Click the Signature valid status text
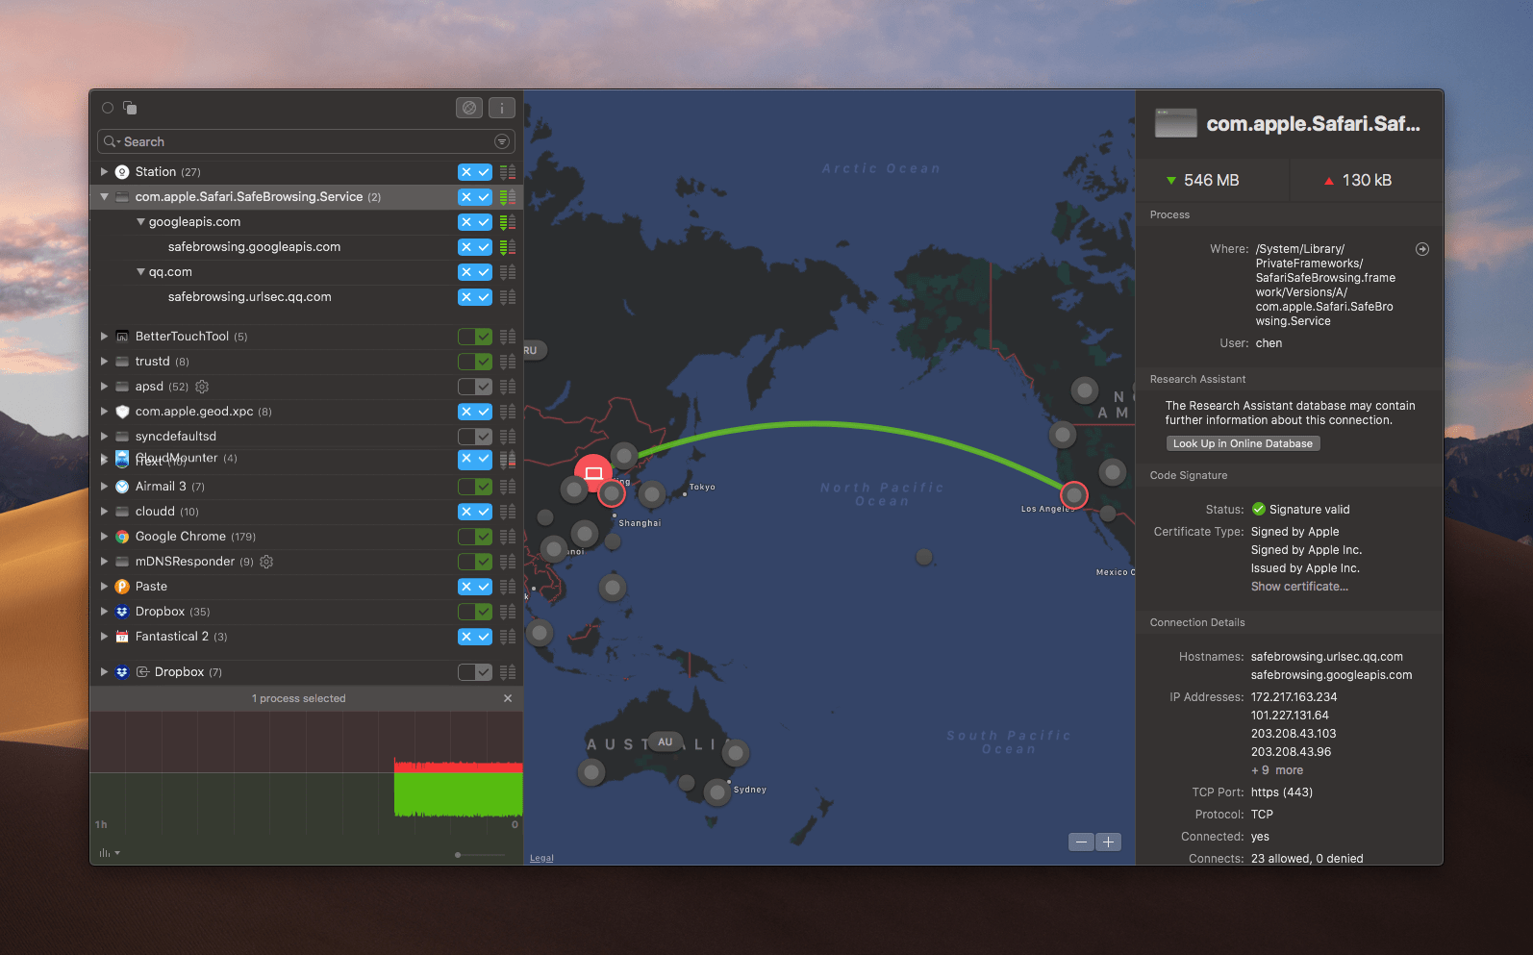Viewport: 1533px width, 955px height. [1309, 510]
